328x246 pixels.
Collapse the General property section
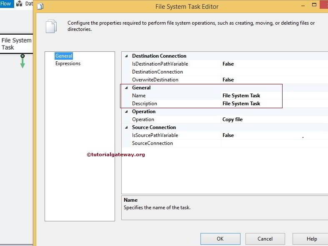127,88
